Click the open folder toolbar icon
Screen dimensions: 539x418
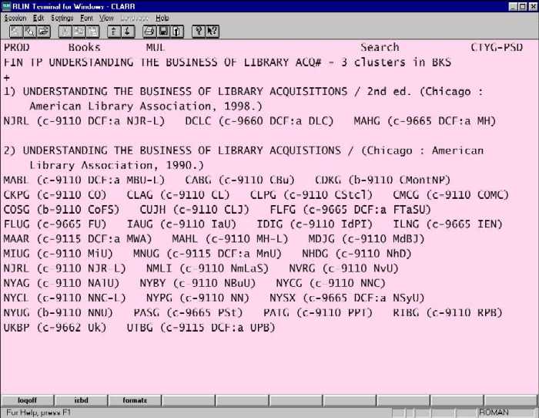pyautogui.click(x=44, y=32)
